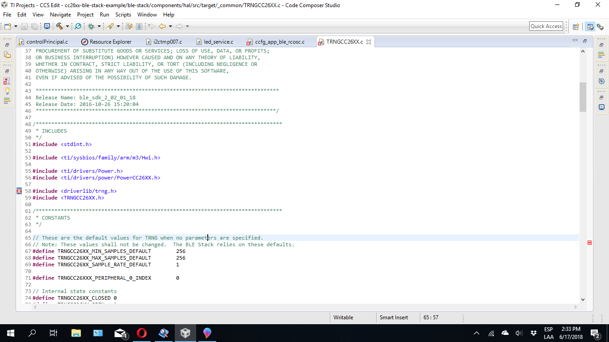The width and height of the screenshot is (609, 342).
Task: Click the Forward navigation arrow
Action: [179, 26]
